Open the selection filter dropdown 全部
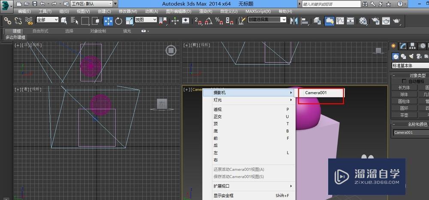Viewport: 429px width, 200px height. click(47, 20)
